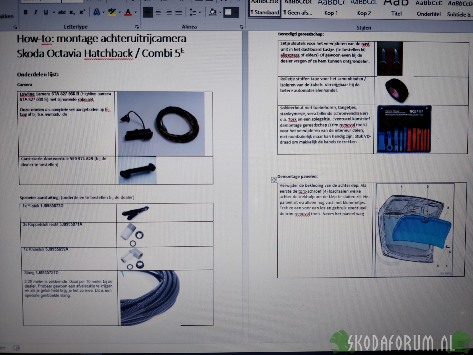This screenshot has width=473, height=355.
Task: Center the paragraph text
Action: click(158, 12)
